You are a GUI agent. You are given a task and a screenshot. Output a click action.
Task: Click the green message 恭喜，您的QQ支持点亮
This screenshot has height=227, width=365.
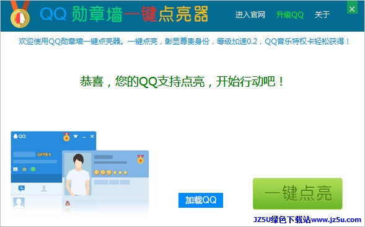(x=182, y=81)
